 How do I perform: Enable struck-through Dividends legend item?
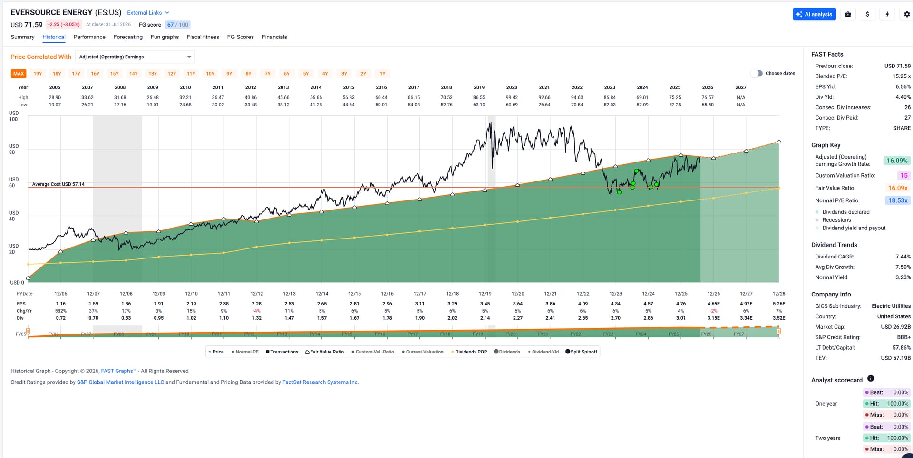coord(507,352)
